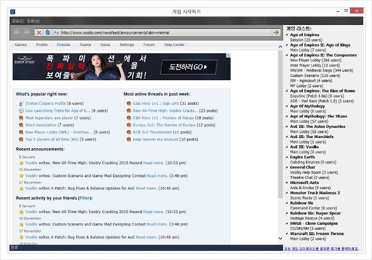This screenshot has width=372, height=260.
Task: Open the Sudden Attack 도전하러GO banner ad
Action: pos(189,67)
